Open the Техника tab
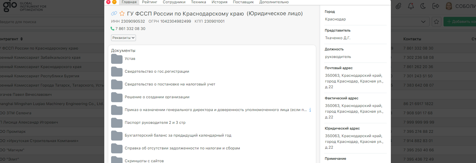This screenshot has width=476, height=163. [x=198, y=2]
